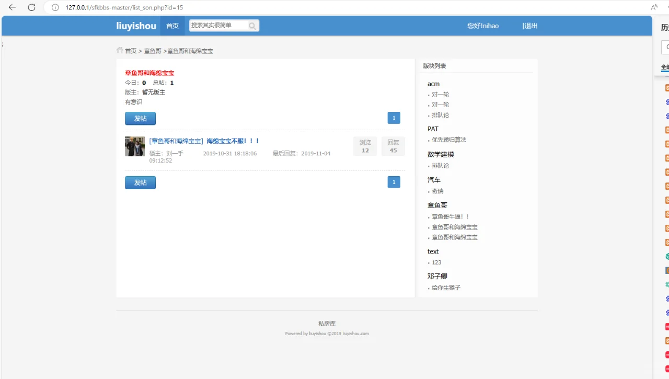The width and height of the screenshot is (669, 379).
Task: Open the text board category
Action: (433, 251)
